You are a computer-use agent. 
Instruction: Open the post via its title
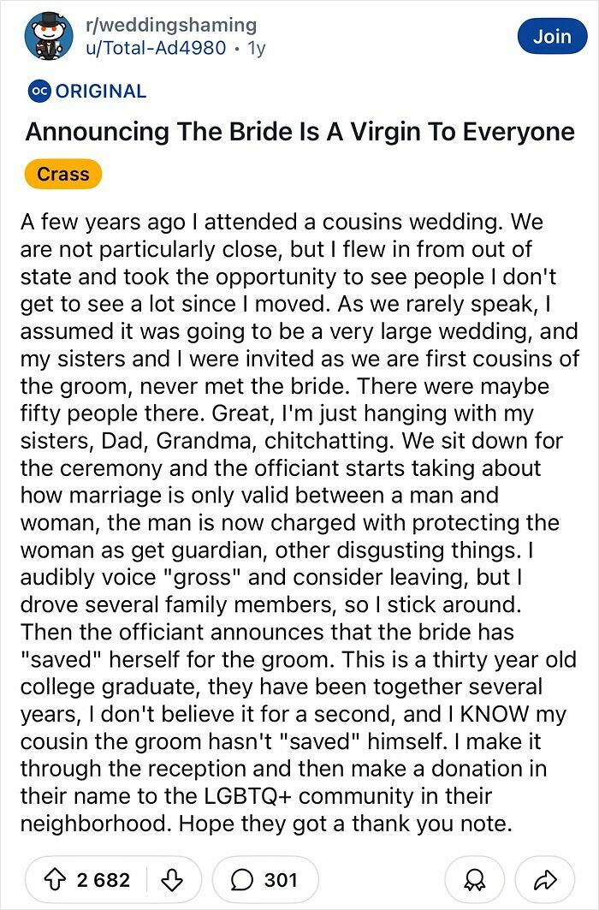click(x=299, y=131)
